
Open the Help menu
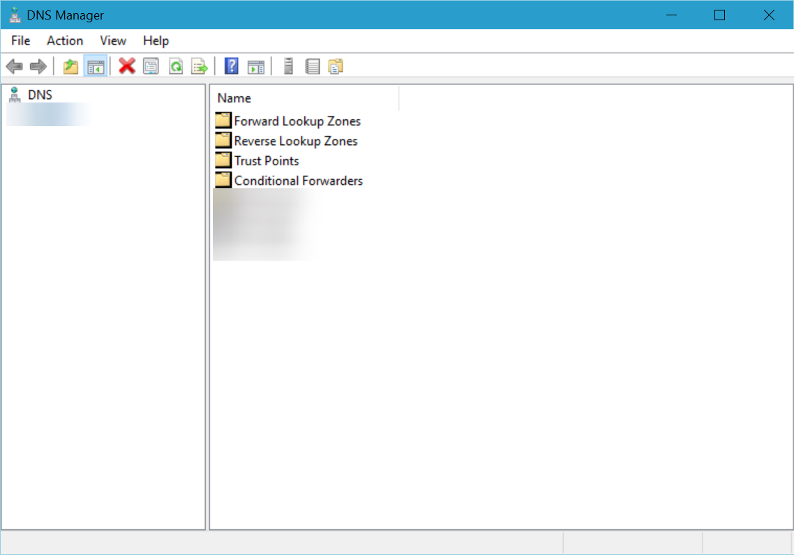156,40
